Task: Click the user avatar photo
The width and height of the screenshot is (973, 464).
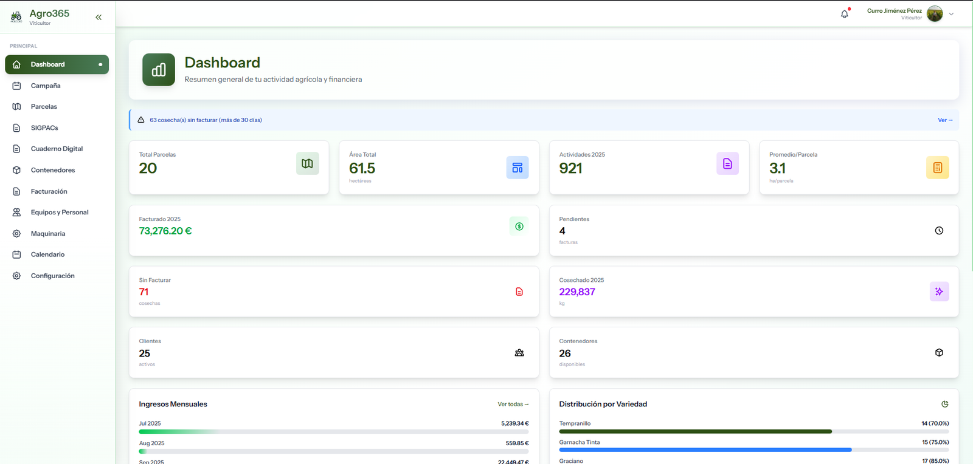Action: point(935,14)
